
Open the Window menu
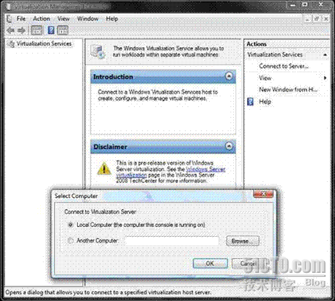click(88, 19)
